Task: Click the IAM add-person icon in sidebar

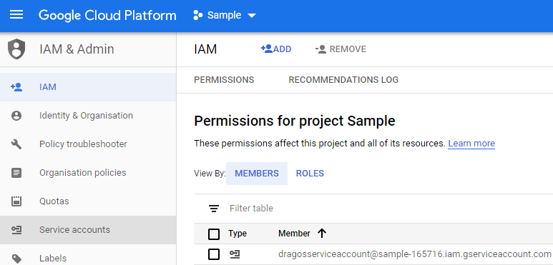Action: [x=16, y=87]
